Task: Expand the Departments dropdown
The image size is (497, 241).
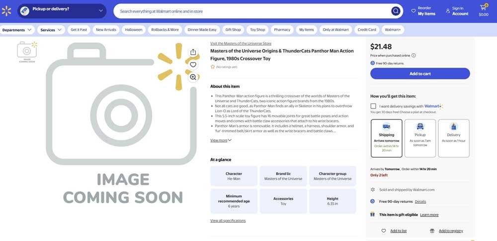Action: (x=17, y=30)
